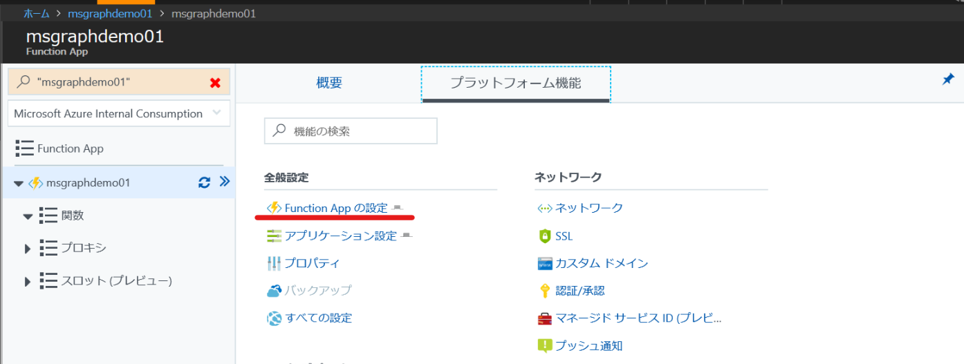Viewport: 964px width, 364px height.
Task: Click the search magnifier icon in sidebar filter
Action: pyautogui.click(x=23, y=82)
